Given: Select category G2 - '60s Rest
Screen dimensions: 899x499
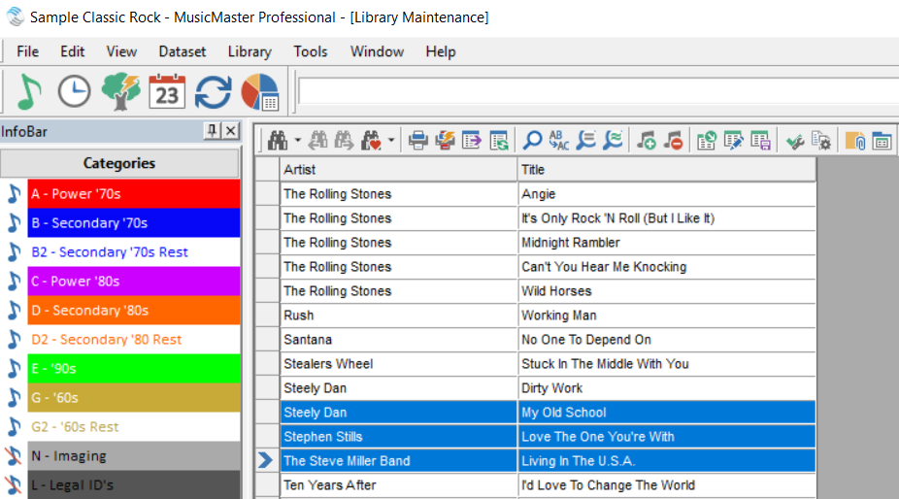Looking at the screenshot, I should point(134,427).
